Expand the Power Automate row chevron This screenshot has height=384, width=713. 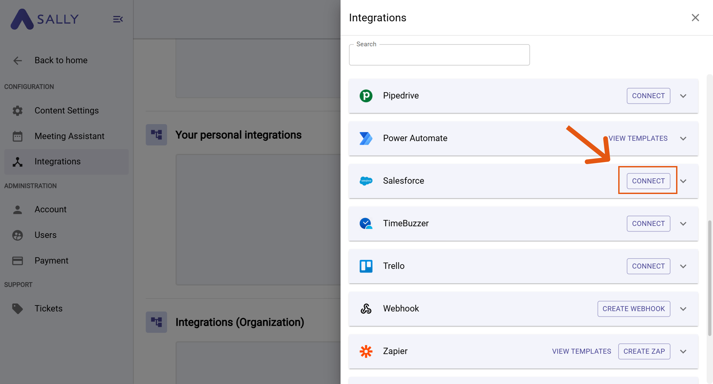683,138
